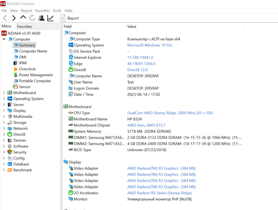The width and height of the screenshot is (278, 210).
Task: Open the DirectX 12.0 link
Action: click(137, 70)
